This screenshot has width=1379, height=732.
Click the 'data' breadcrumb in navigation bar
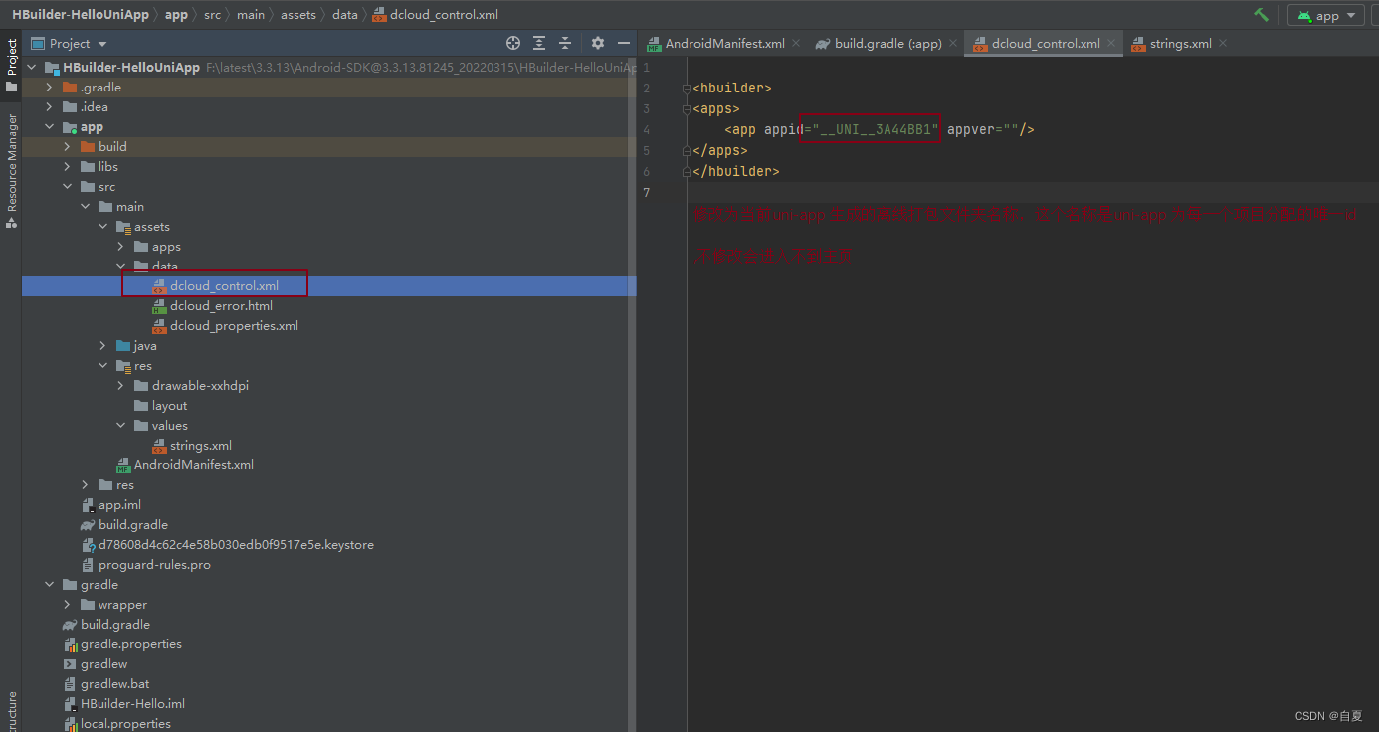pos(345,15)
